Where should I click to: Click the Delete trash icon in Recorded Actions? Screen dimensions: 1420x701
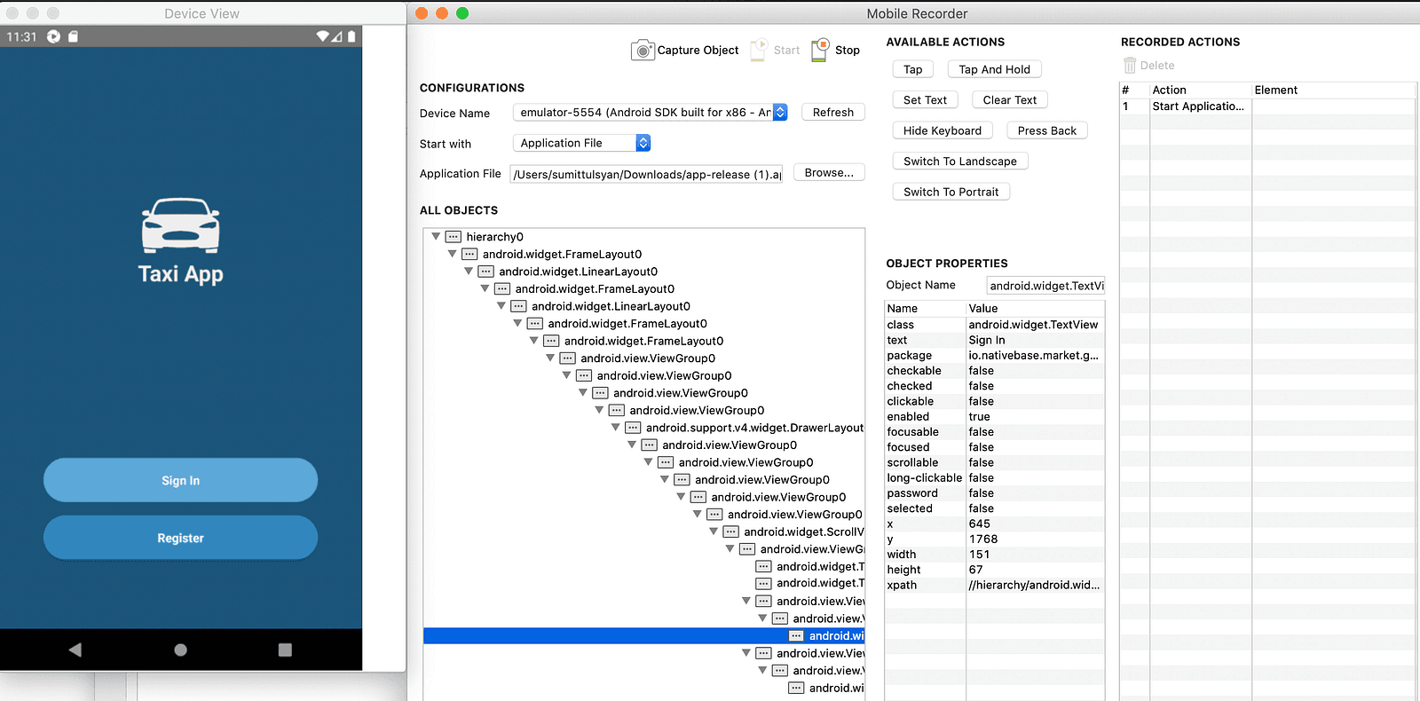(x=1130, y=66)
